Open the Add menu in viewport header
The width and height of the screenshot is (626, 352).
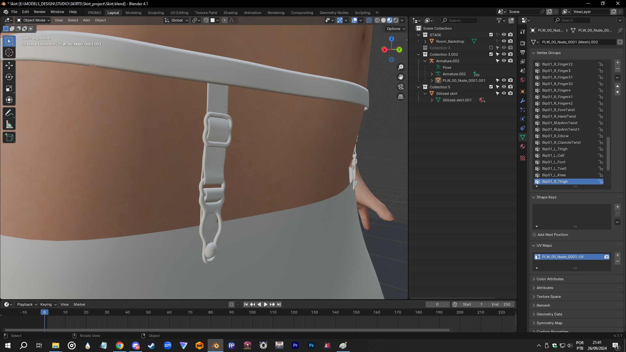click(x=86, y=20)
